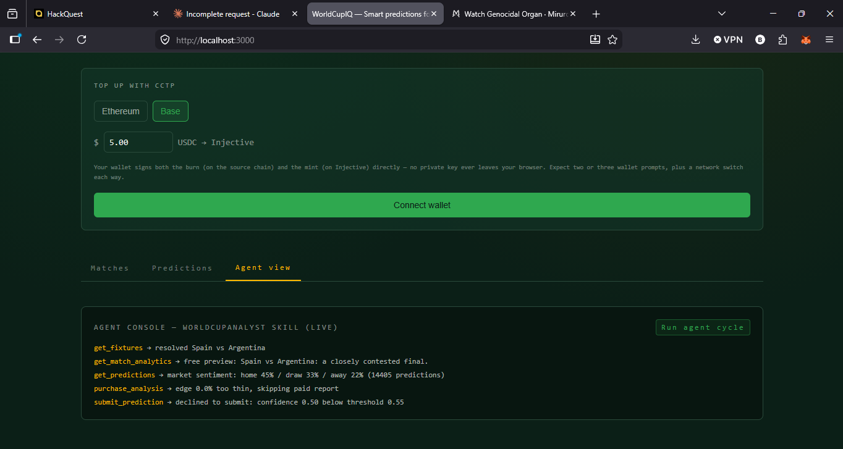Screen dimensions: 843x449
Task: Open the Matches tab
Action: [110, 268]
